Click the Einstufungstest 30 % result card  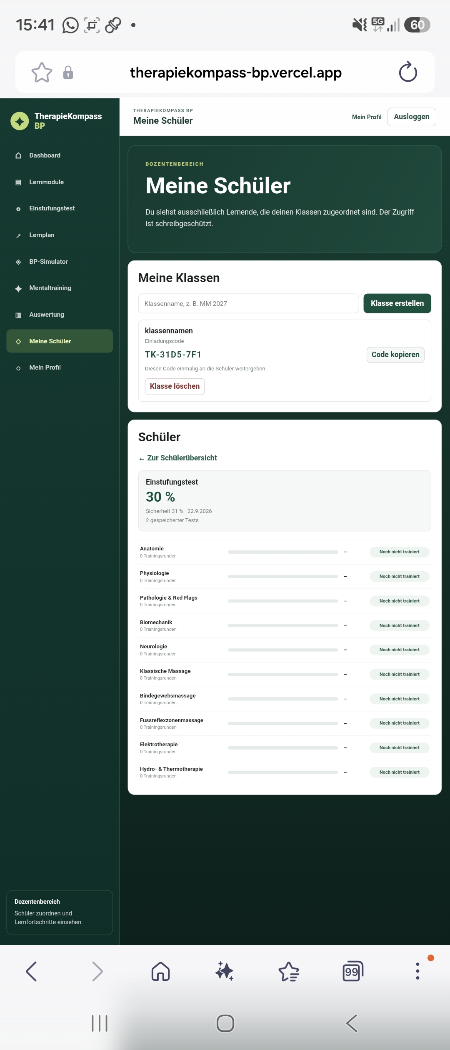pyautogui.click(x=285, y=501)
